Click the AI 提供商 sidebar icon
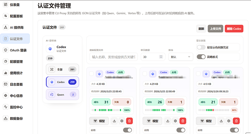The image size is (251, 134). (x=5, y=28)
